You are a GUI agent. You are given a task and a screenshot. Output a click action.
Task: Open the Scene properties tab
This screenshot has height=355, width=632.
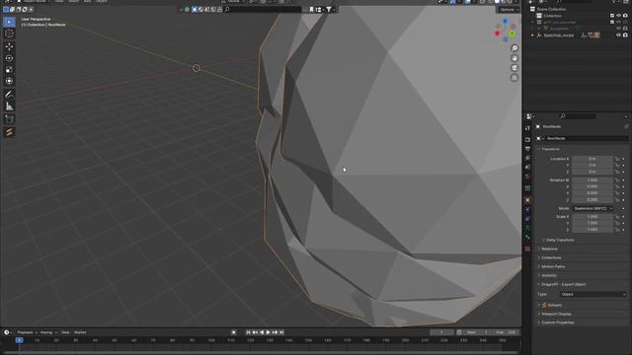click(527, 168)
